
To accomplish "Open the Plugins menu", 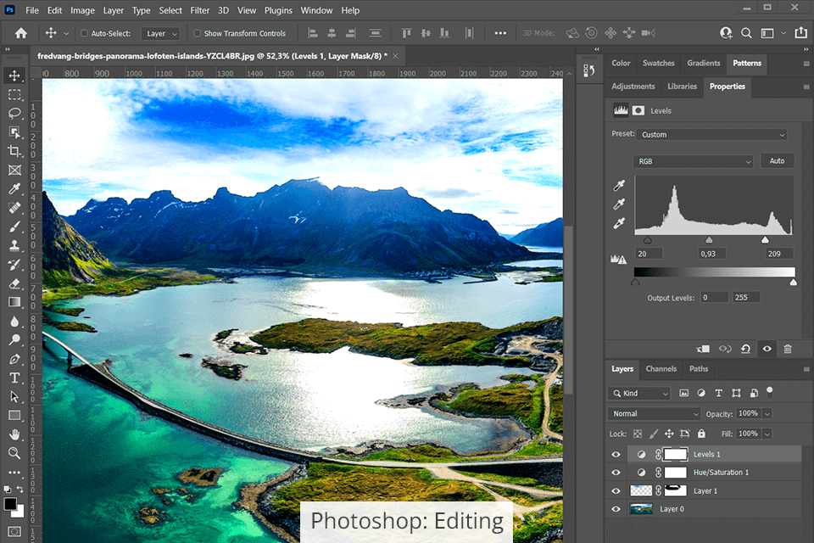I will click(278, 10).
